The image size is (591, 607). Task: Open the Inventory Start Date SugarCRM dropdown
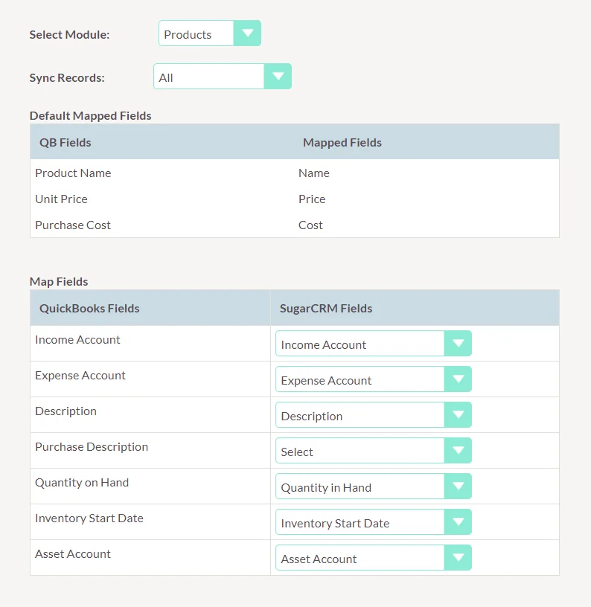pos(373,522)
